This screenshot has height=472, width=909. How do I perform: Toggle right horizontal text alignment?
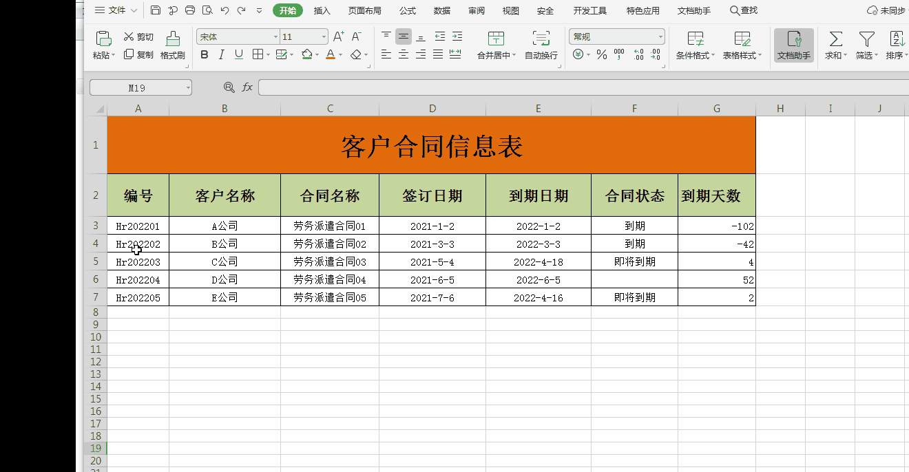(x=421, y=54)
